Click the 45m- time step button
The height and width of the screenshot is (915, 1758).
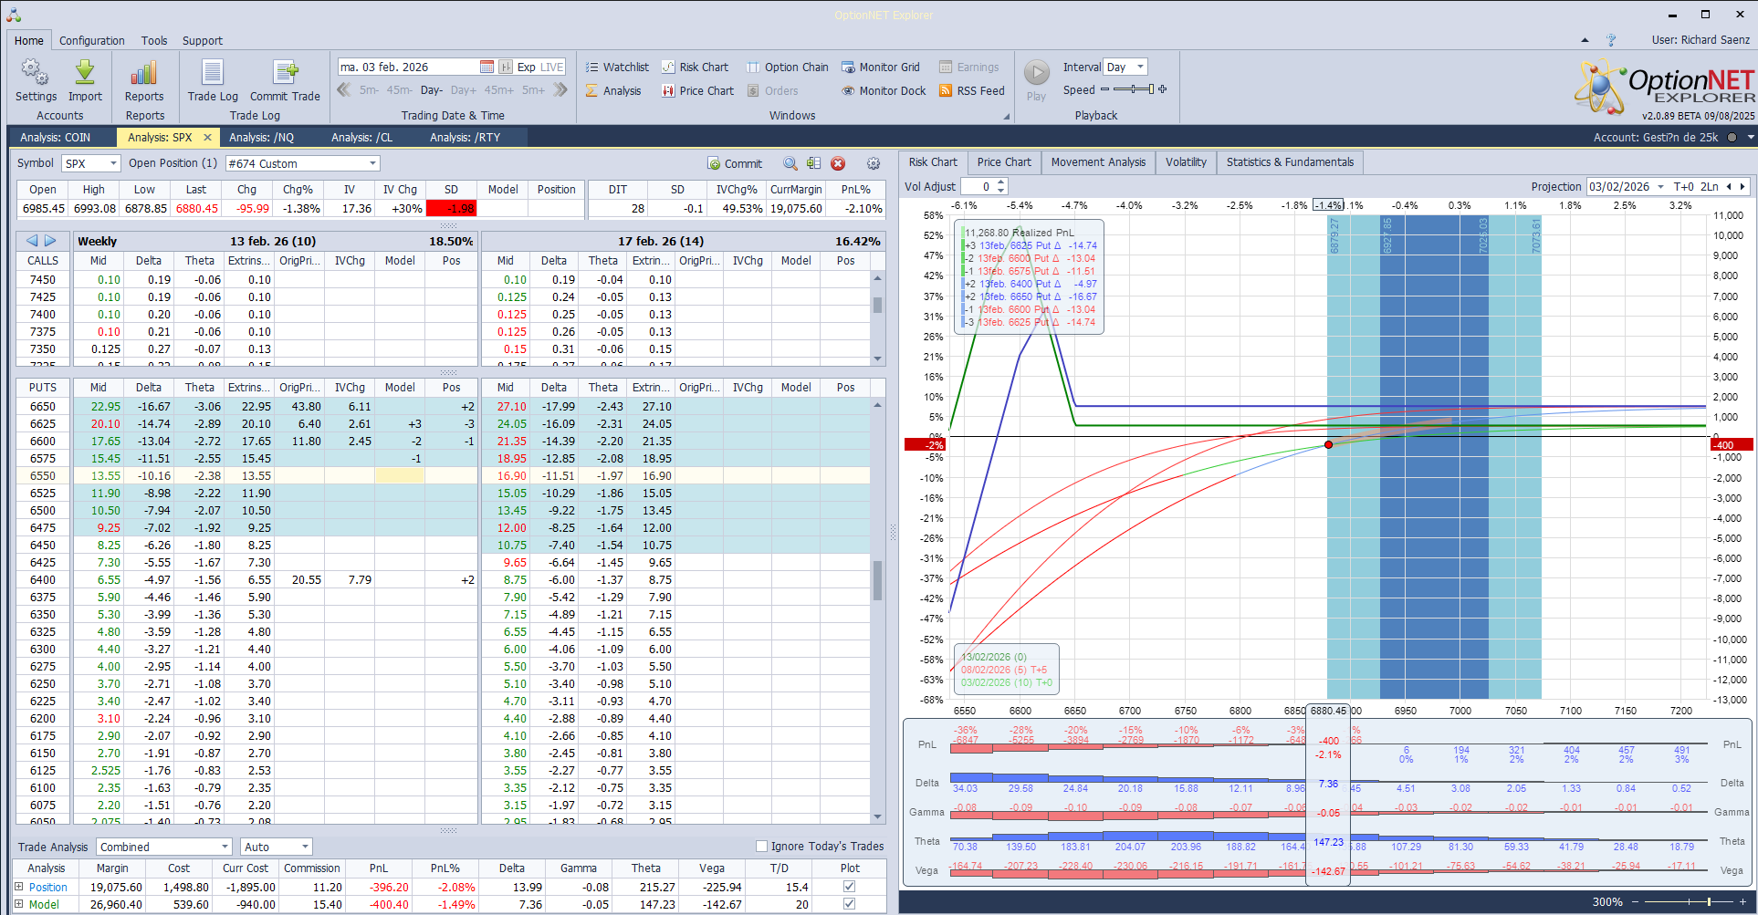(399, 90)
